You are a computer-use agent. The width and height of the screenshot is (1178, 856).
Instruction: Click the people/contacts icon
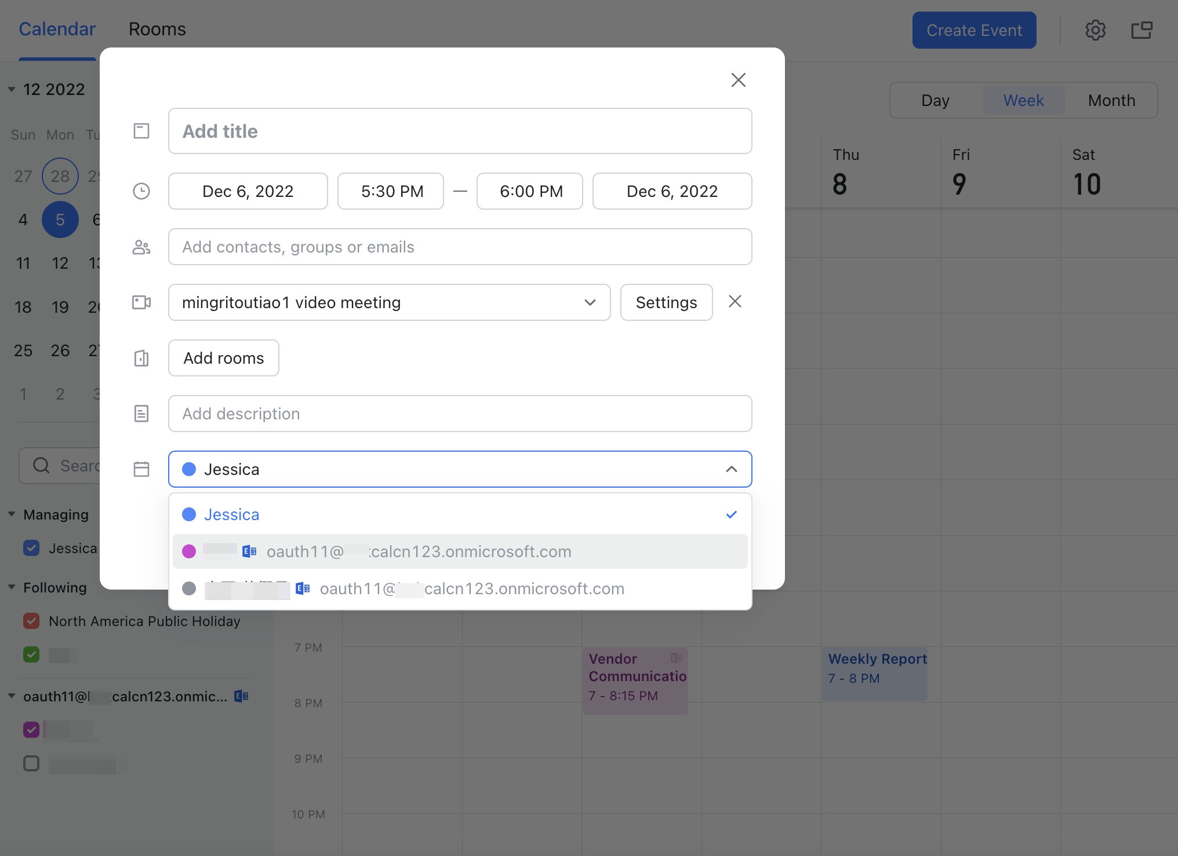[x=141, y=247]
